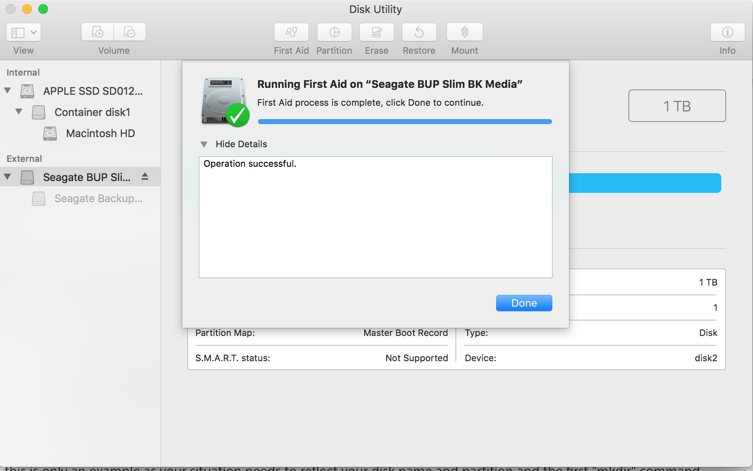
Task: Click the 'First Aid process is complete' message
Action: 370,102
